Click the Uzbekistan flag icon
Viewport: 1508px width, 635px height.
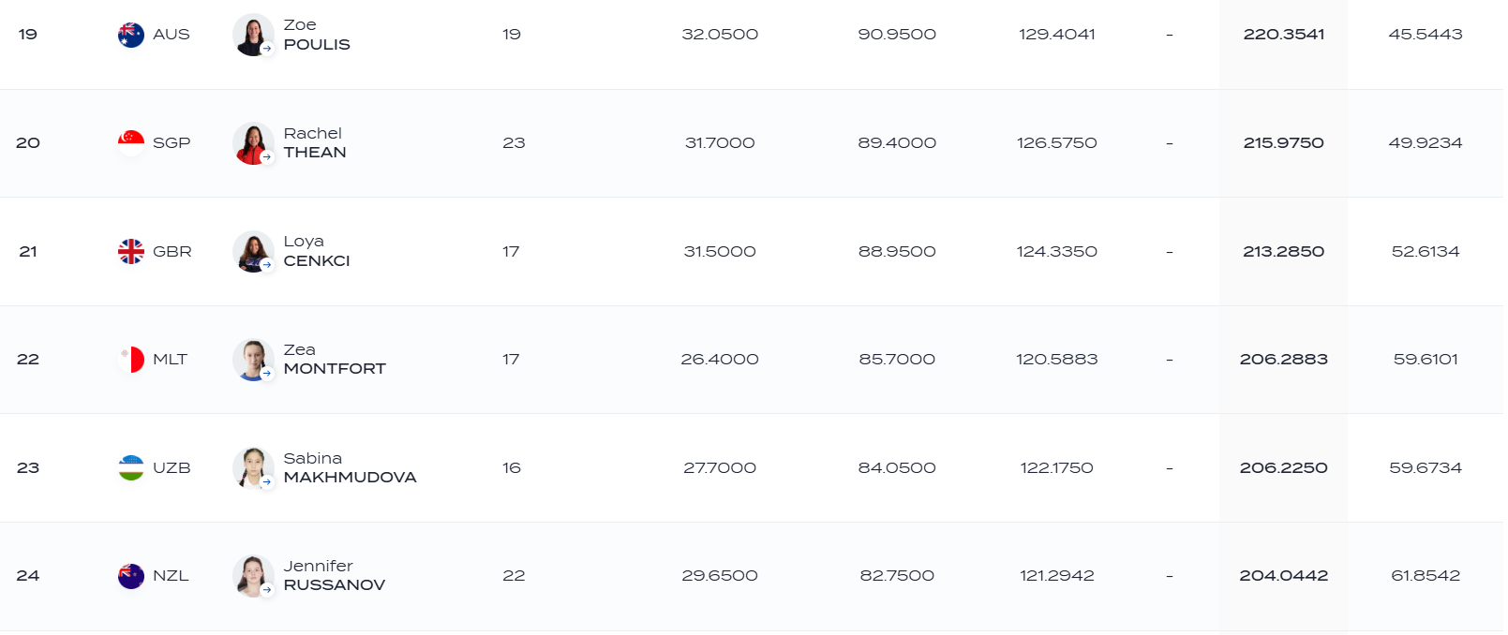click(x=131, y=467)
